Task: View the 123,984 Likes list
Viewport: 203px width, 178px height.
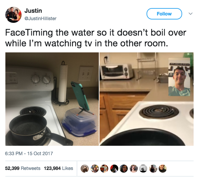Action: point(58,168)
